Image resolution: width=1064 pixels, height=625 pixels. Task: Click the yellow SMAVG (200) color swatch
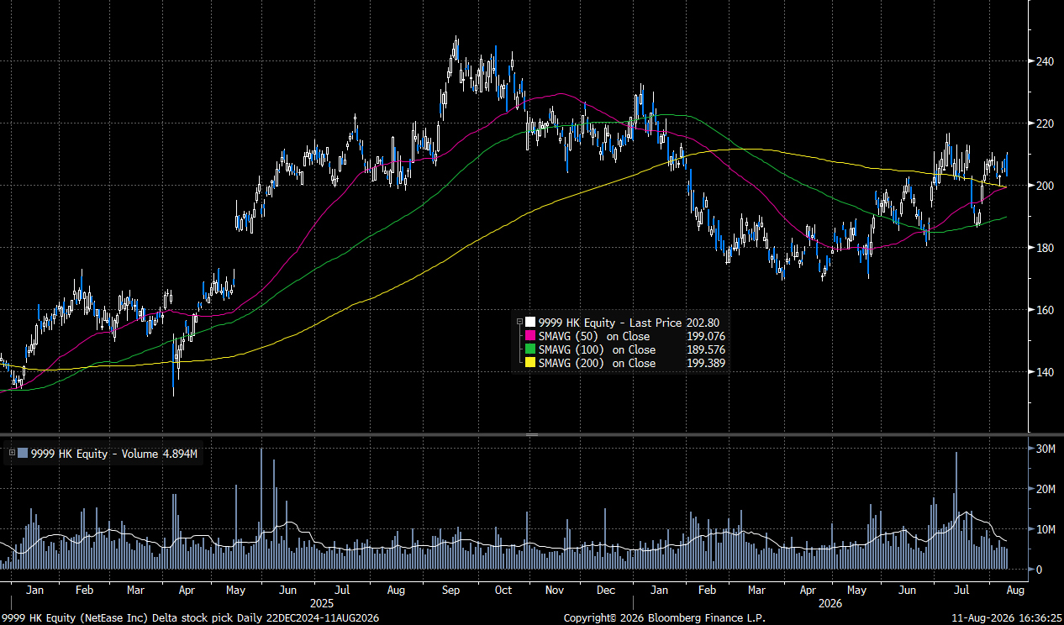529,363
